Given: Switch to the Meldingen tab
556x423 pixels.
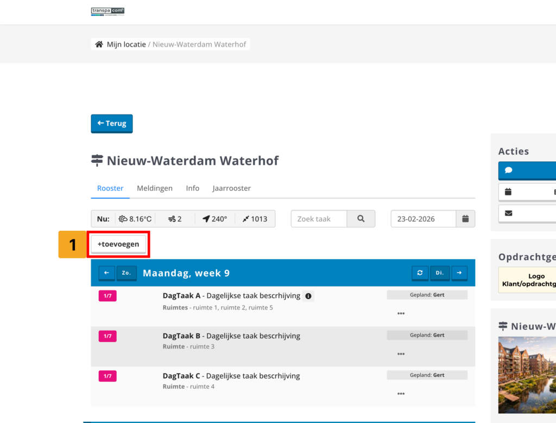Looking at the screenshot, I should (155, 188).
